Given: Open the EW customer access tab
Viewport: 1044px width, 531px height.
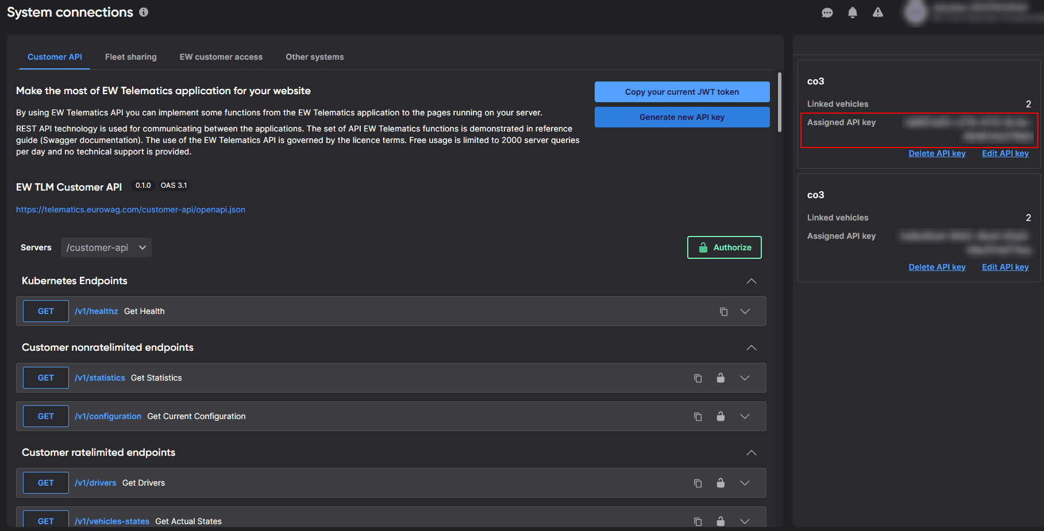Looking at the screenshot, I should click(221, 57).
